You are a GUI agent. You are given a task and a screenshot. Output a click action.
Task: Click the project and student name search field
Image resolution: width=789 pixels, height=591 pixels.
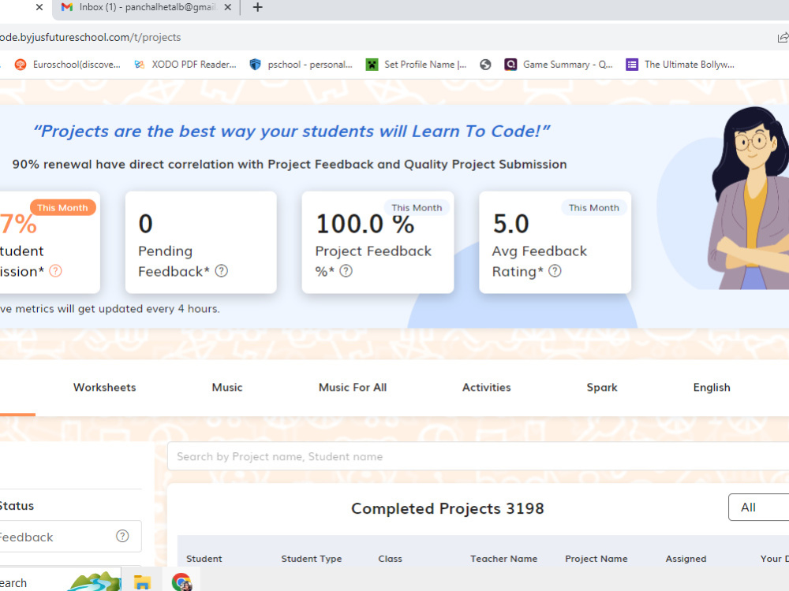[x=478, y=456]
